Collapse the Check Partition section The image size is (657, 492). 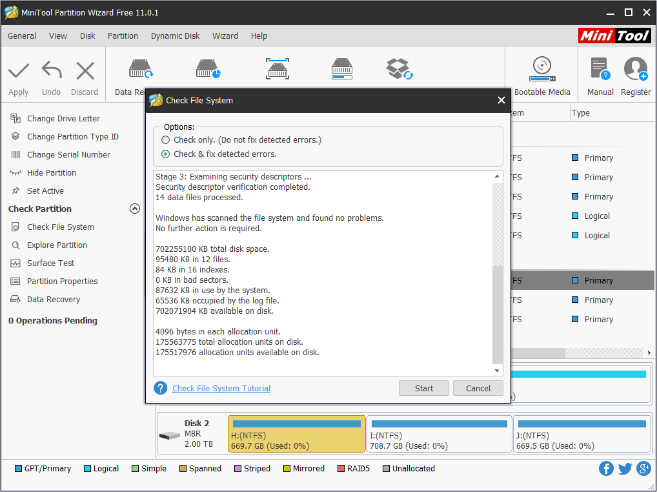pos(134,209)
